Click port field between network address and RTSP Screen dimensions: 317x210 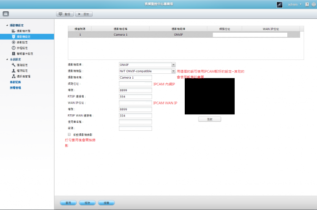pos(135,90)
